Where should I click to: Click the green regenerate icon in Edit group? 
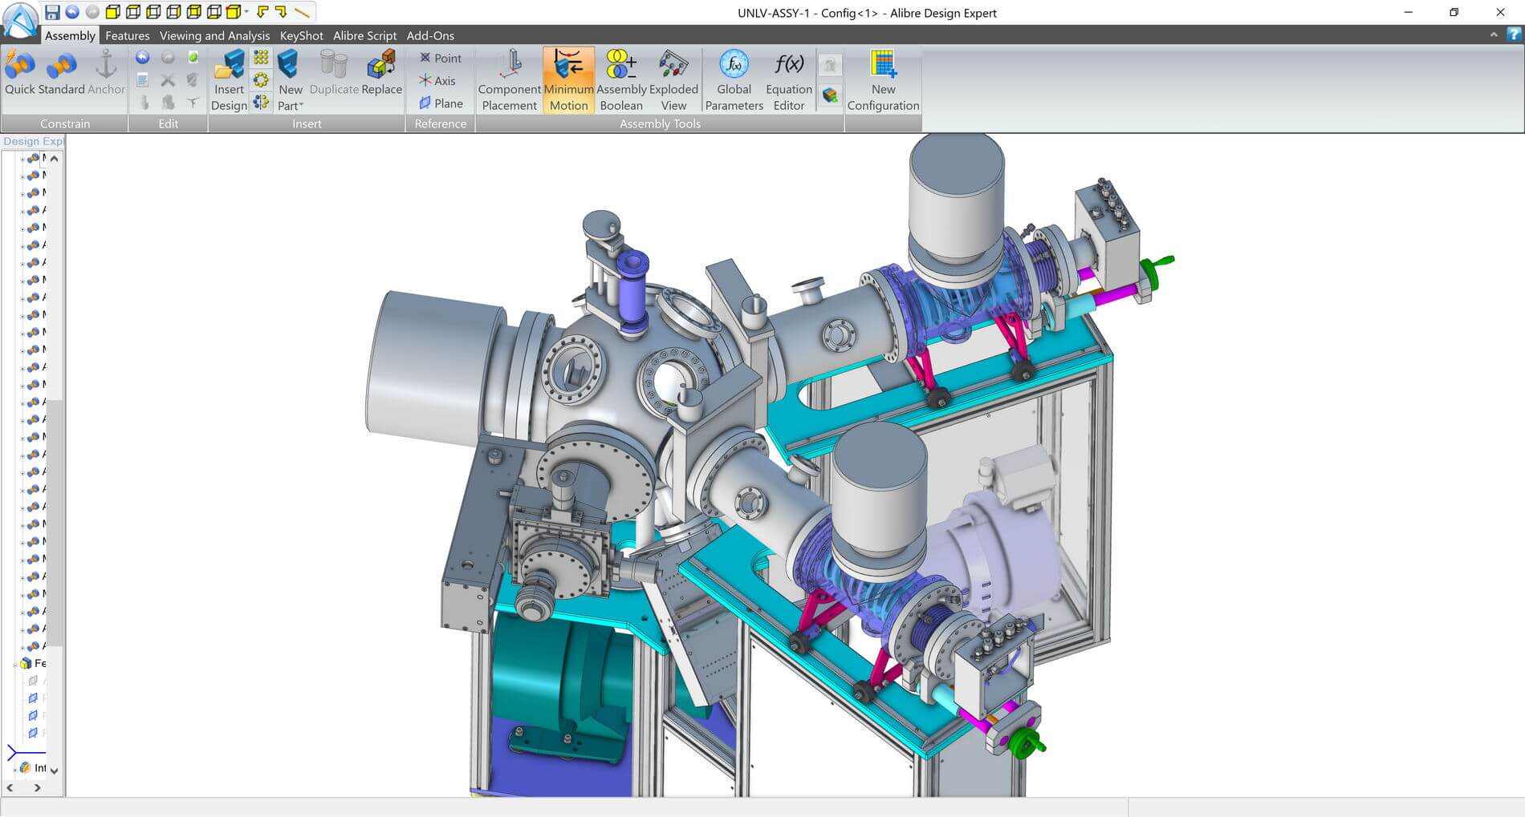coord(193,57)
